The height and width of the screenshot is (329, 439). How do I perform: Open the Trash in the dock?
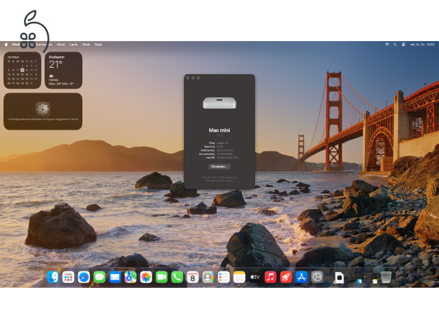tap(386, 277)
